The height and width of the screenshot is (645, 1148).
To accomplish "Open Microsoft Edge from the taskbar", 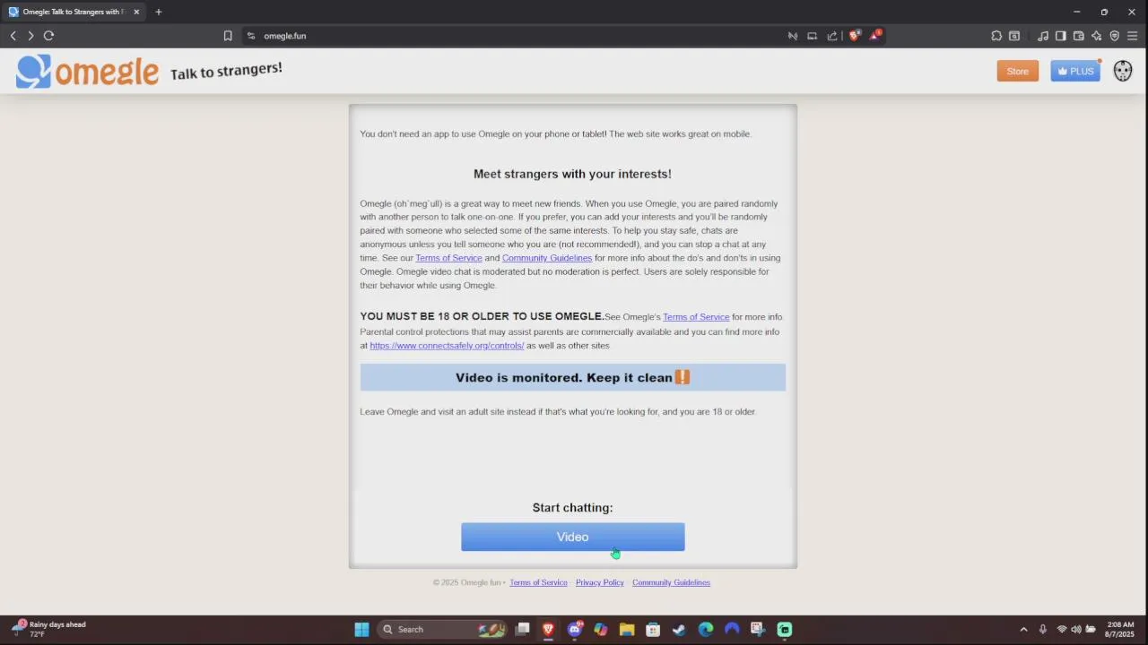I will [x=706, y=629].
